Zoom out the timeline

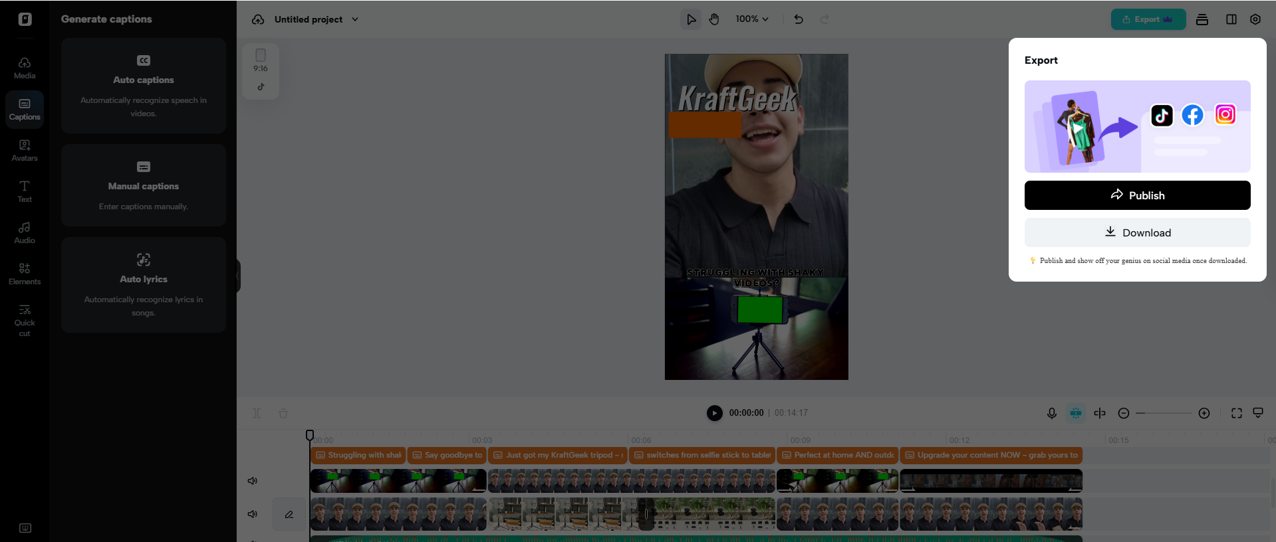tap(1124, 413)
